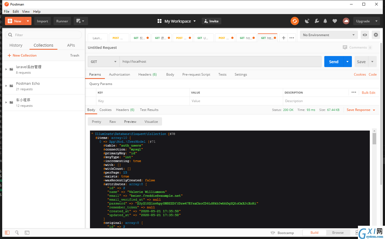
Task: Click the Trash link
Action: click(75, 55)
